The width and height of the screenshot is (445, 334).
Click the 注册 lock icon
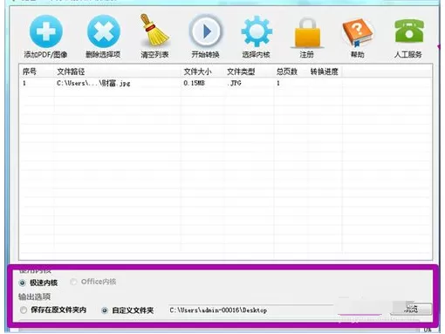(x=307, y=32)
